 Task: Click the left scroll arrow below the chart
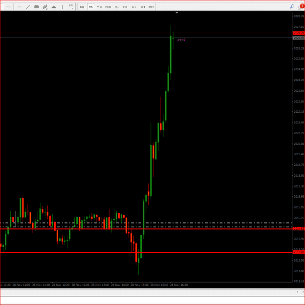point(297,292)
